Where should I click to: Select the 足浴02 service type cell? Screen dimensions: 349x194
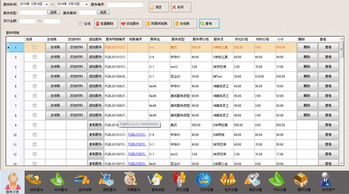pyautogui.click(x=181, y=76)
